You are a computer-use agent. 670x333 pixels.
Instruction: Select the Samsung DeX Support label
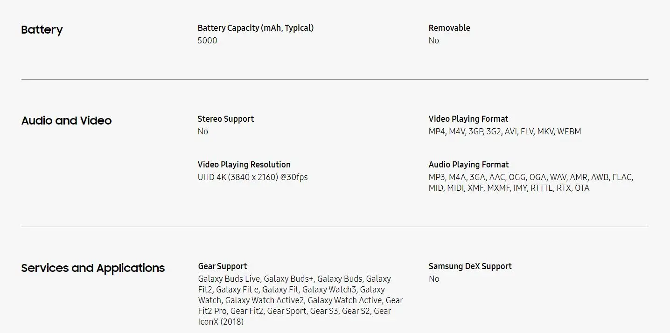(470, 266)
